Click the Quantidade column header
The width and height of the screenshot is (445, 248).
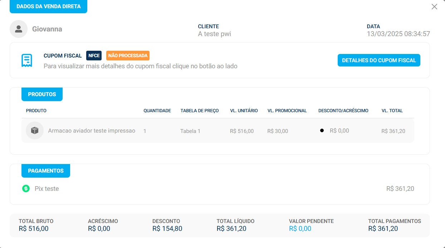pos(157,111)
